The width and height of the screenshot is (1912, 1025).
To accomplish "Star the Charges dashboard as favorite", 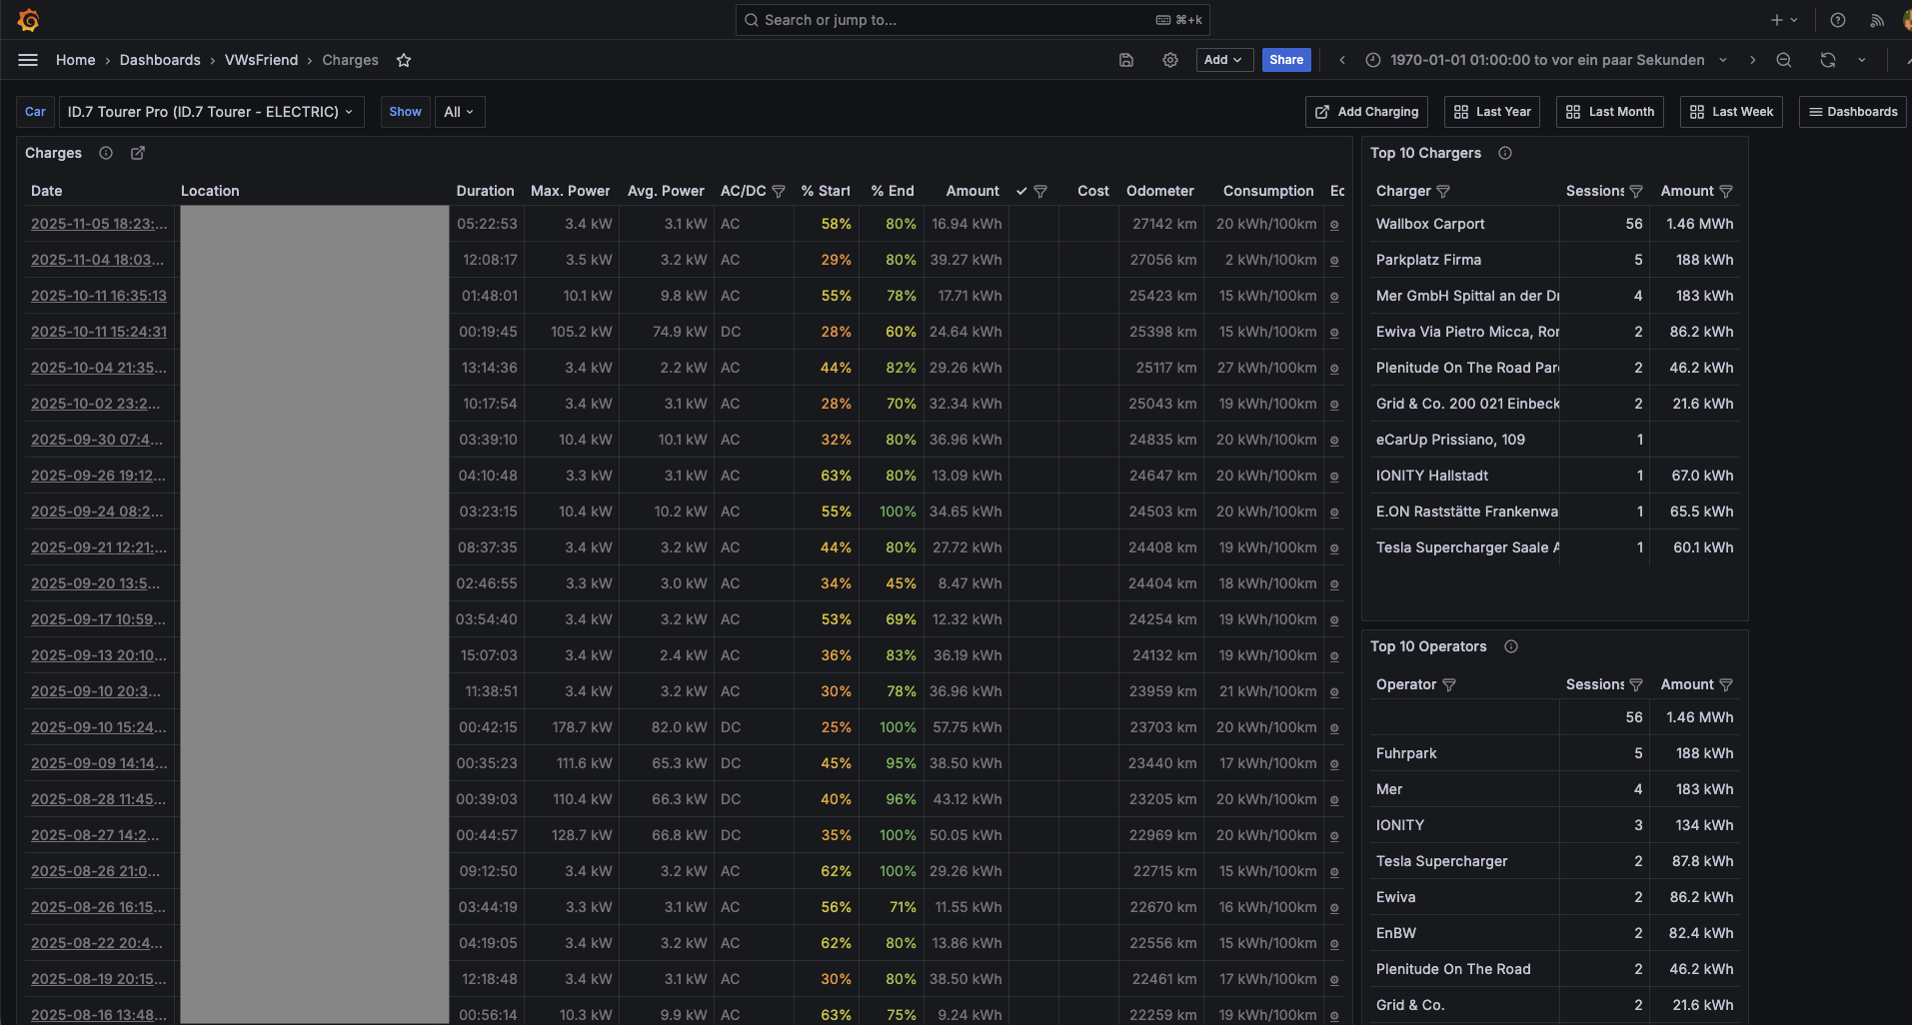I will [404, 60].
